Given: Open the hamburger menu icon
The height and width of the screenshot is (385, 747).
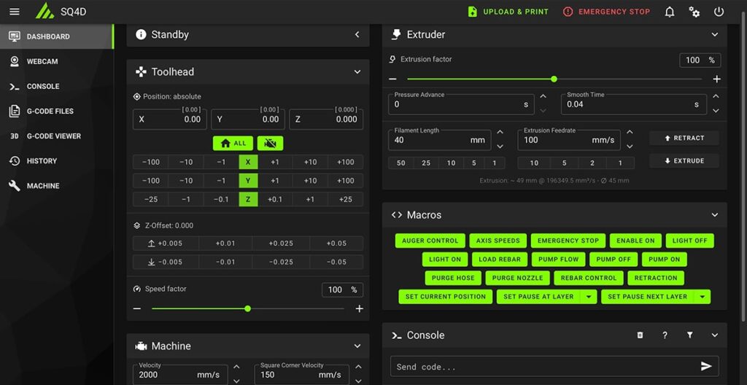Looking at the screenshot, I should (x=15, y=12).
